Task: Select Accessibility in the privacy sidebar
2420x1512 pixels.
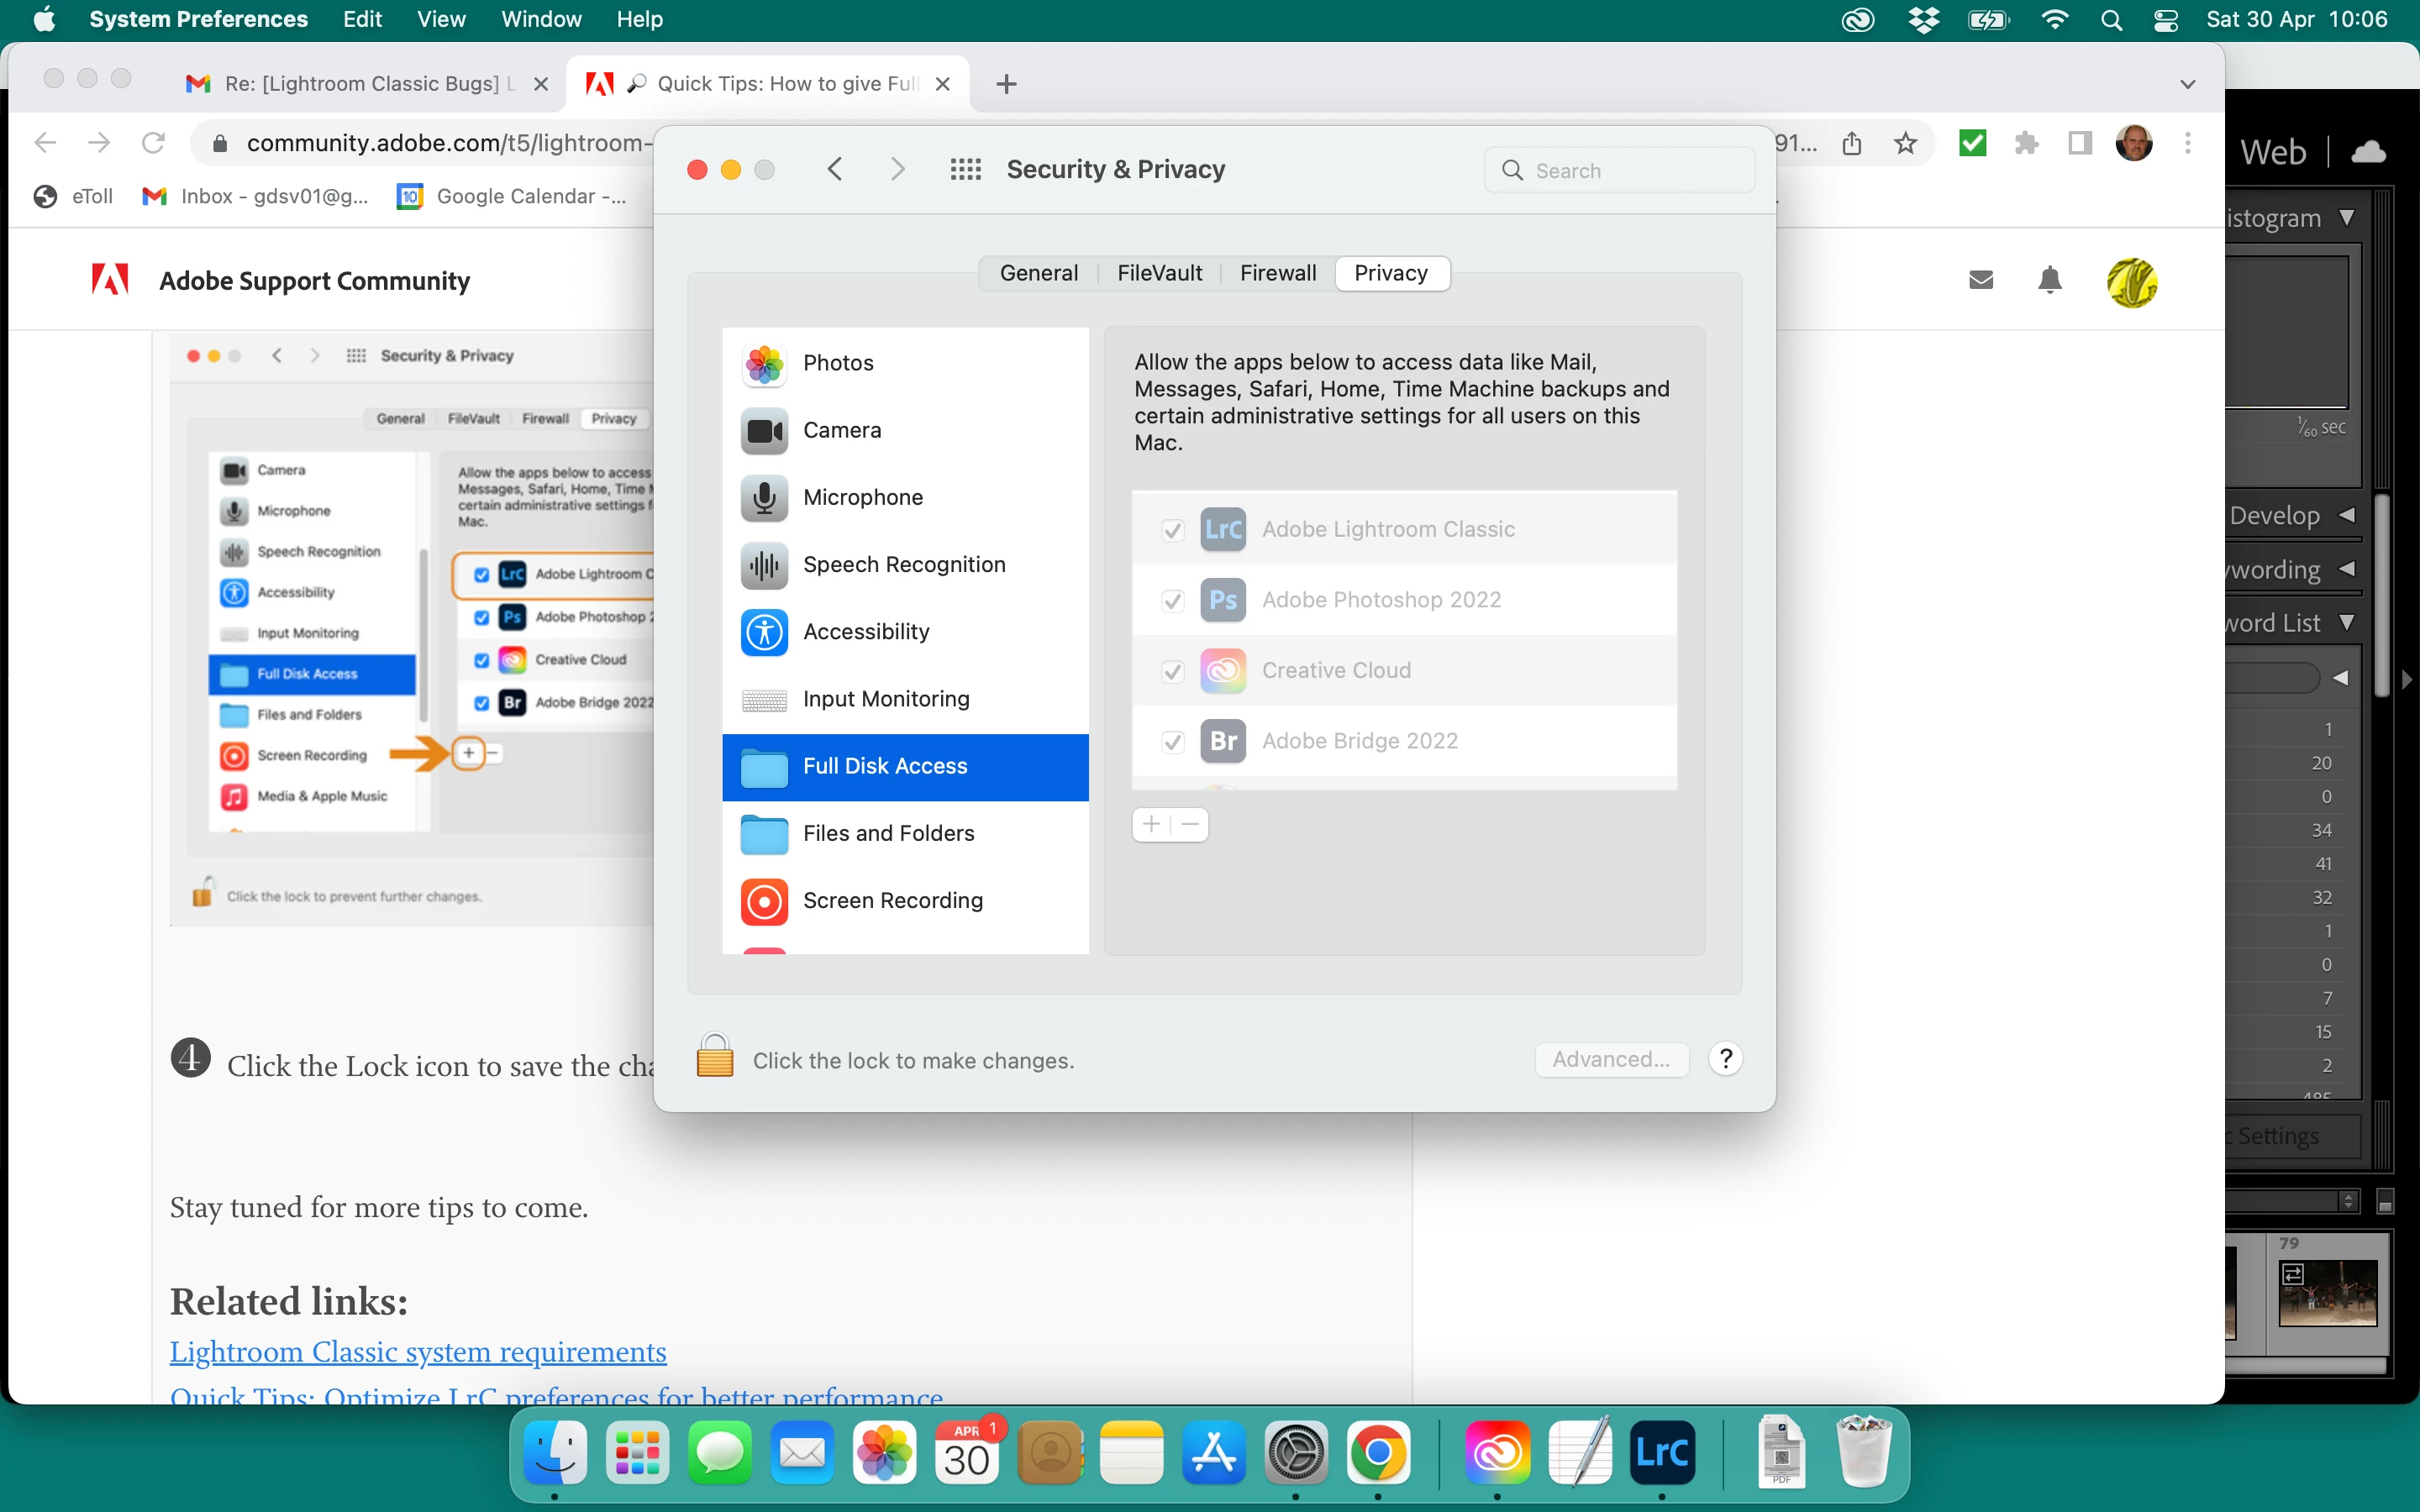Action: pyautogui.click(x=866, y=631)
